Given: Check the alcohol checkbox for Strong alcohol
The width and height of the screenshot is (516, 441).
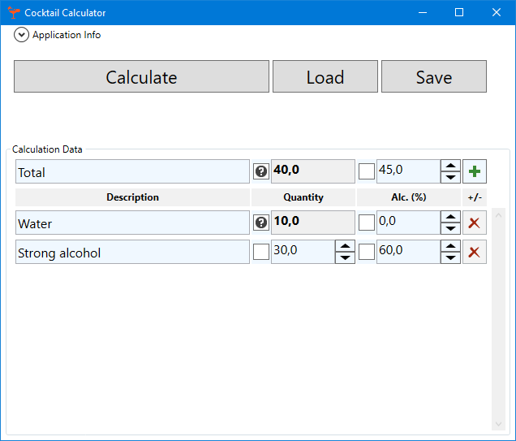Looking at the screenshot, I should (367, 252).
